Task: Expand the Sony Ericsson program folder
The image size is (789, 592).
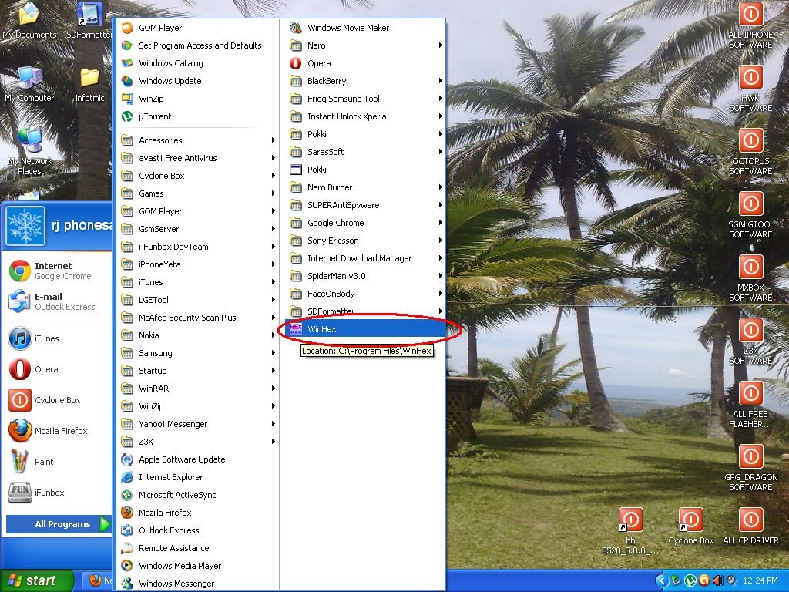Action: [x=365, y=240]
